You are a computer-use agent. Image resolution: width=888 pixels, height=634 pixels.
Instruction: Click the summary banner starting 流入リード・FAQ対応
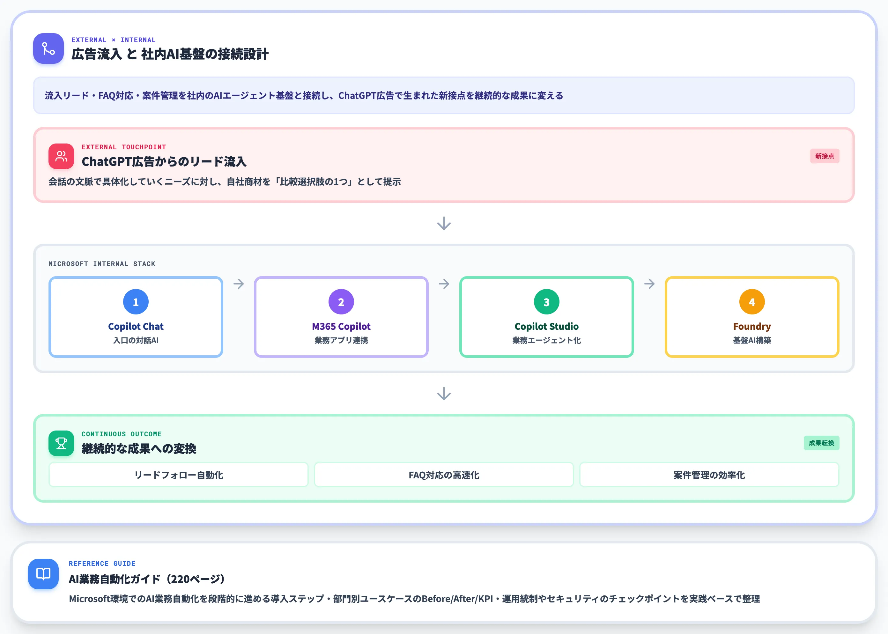click(x=444, y=96)
